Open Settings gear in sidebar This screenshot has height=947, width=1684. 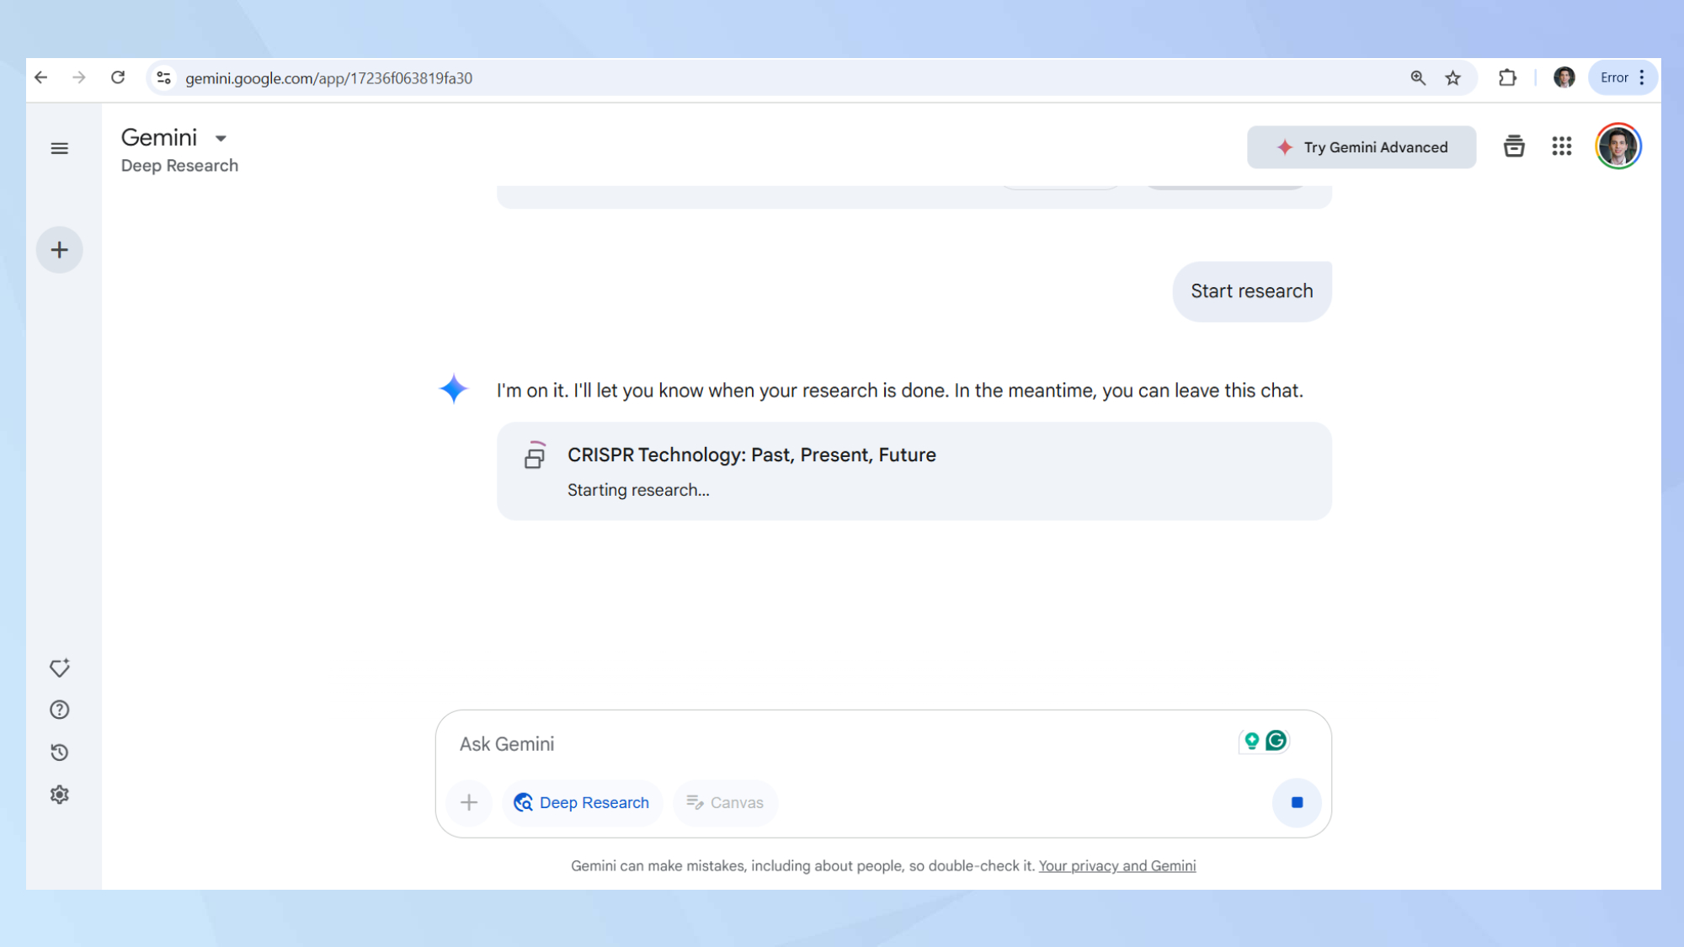click(x=59, y=795)
